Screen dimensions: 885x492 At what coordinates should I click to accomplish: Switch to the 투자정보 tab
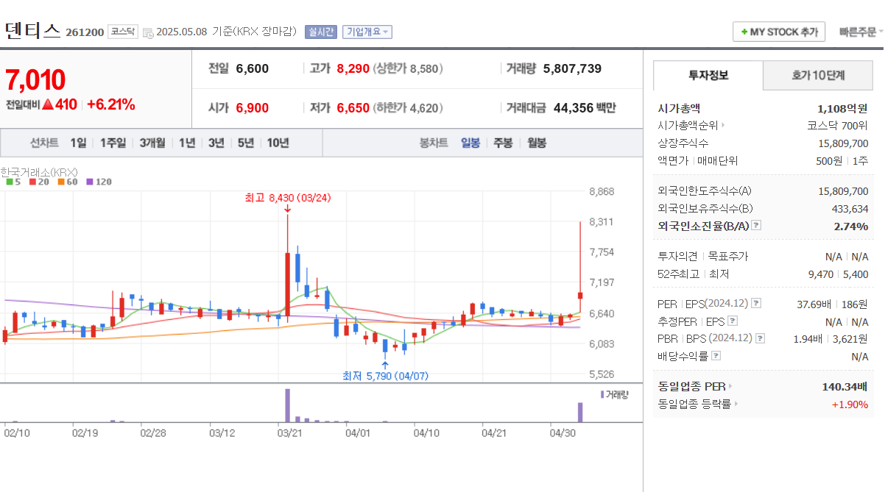tap(708, 75)
